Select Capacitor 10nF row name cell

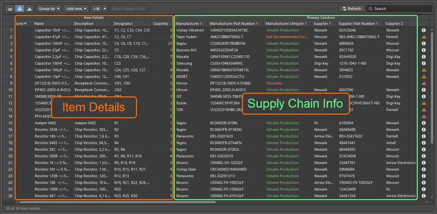[x=52, y=30]
